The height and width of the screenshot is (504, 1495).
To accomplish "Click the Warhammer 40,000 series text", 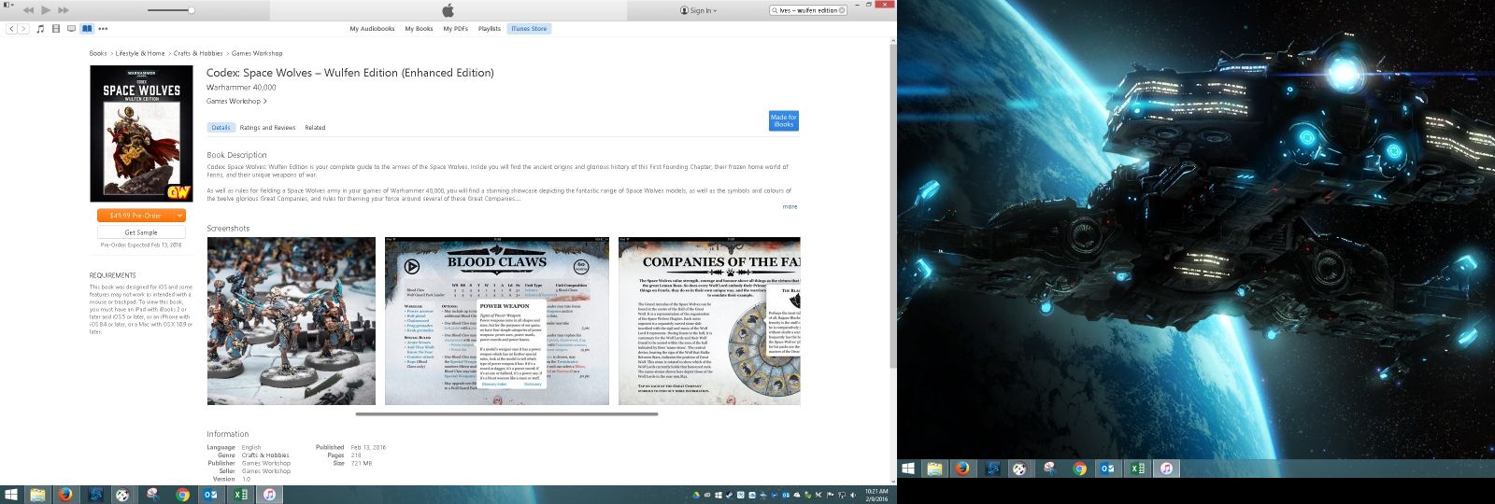I will (x=241, y=88).
